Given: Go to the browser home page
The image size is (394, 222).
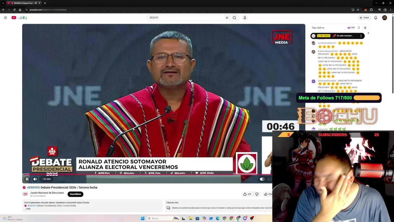Looking at the screenshot, I should click(20, 10).
